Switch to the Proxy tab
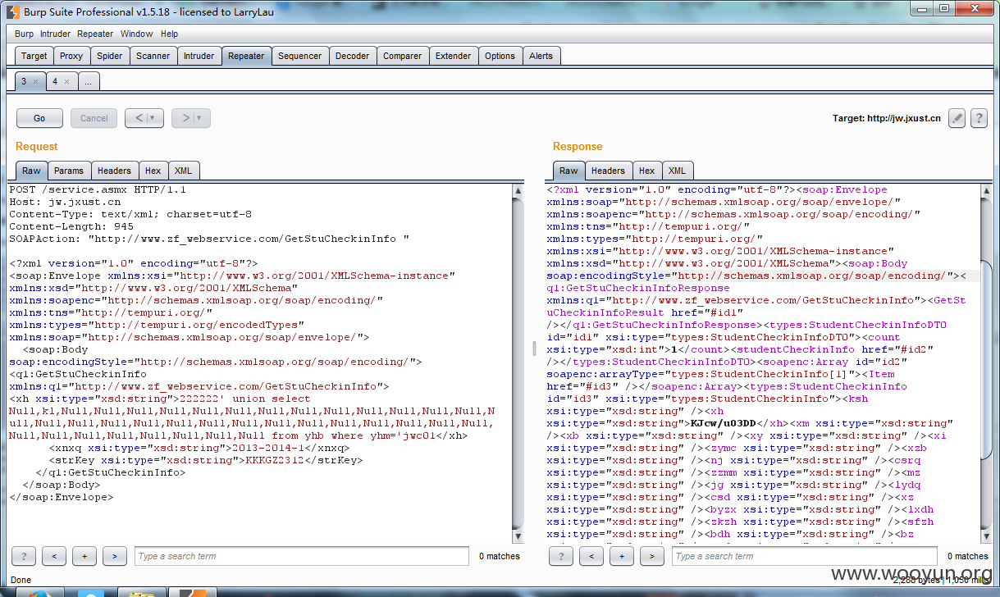Viewport: 1000px width, 597px height. coord(71,56)
